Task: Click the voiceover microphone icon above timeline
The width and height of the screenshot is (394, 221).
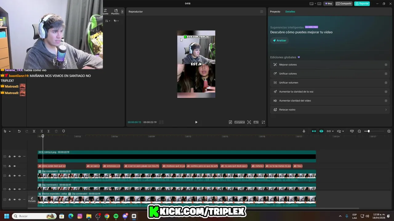Action: (304, 131)
